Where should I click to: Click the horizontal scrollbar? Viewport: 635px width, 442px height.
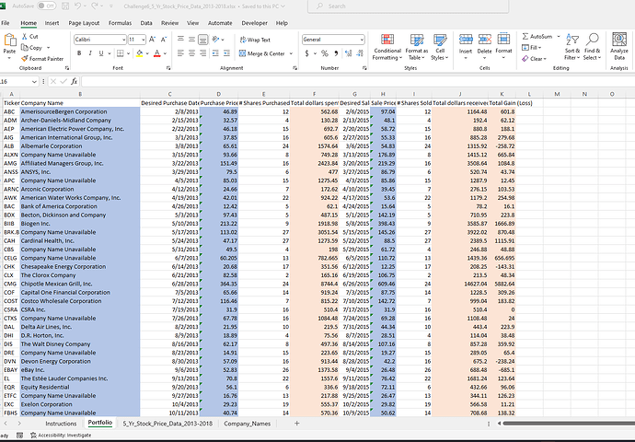pos(569,424)
